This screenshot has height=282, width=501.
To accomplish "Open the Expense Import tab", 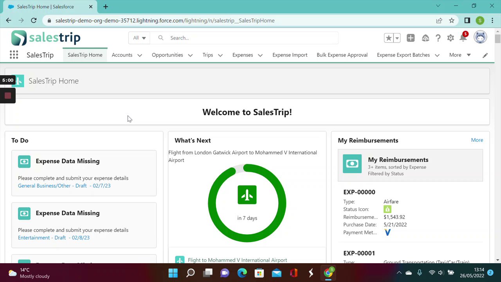I will pyautogui.click(x=290, y=55).
